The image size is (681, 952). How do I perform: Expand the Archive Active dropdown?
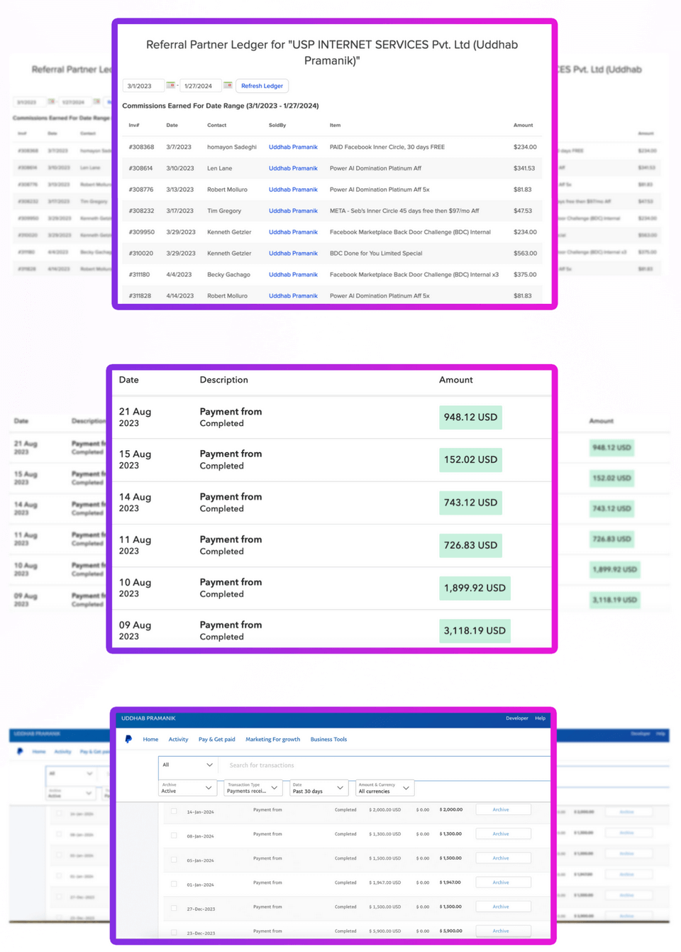187,788
